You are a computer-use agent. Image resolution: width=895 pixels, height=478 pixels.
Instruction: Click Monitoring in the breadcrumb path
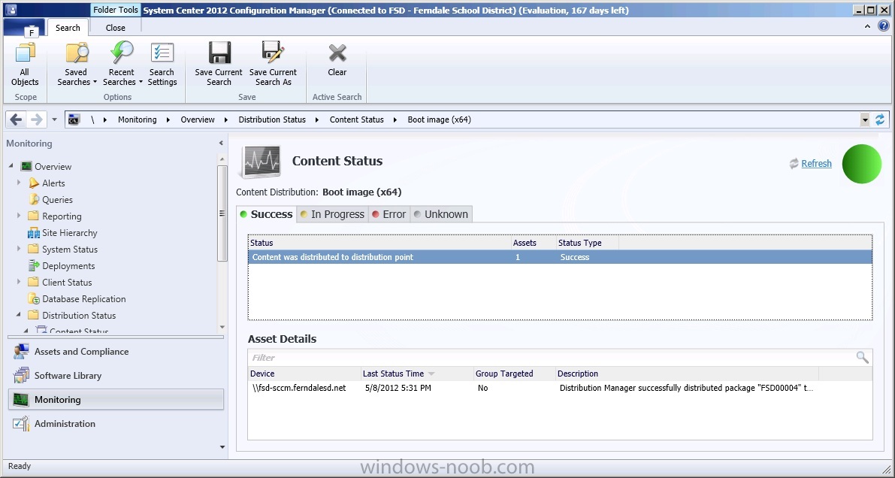pyautogui.click(x=137, y=120)
